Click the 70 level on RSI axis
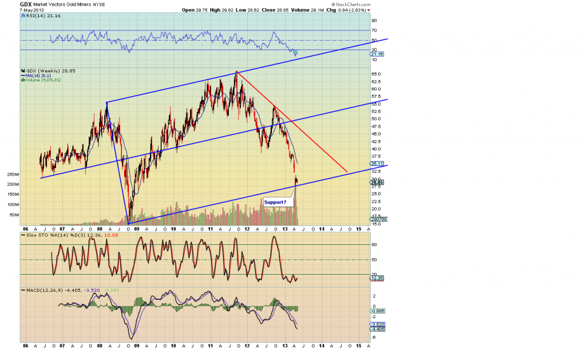Screen dimensions: 586x349 pyautogui.click(x=374, y=31)
